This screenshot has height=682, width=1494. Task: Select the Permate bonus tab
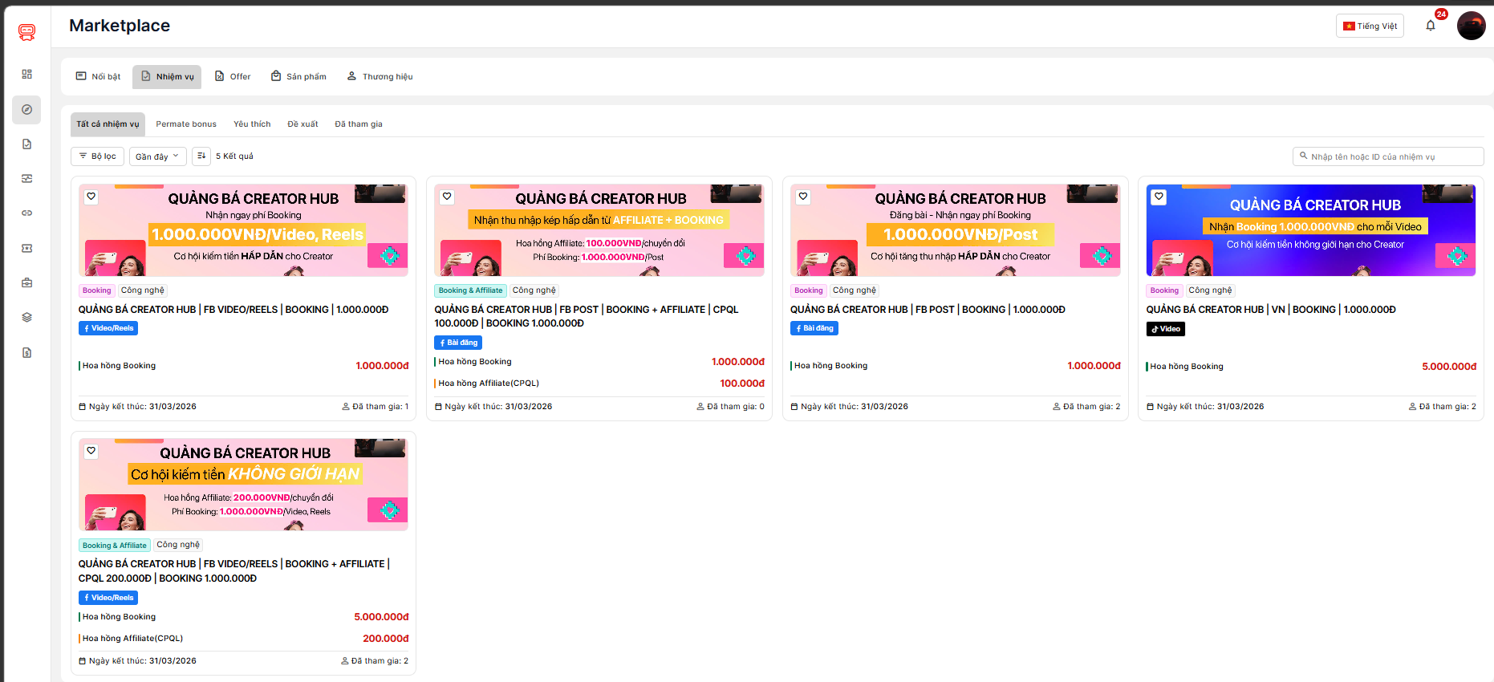[x=186, y=124]
